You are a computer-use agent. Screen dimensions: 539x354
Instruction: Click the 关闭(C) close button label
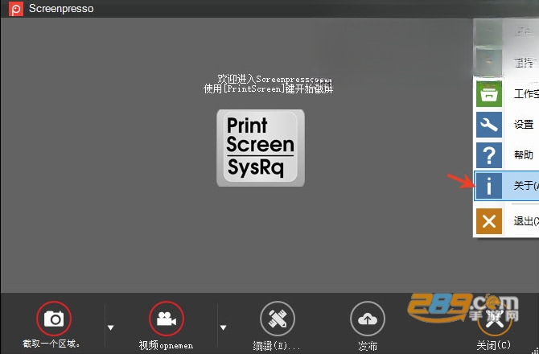coord(493,344)
